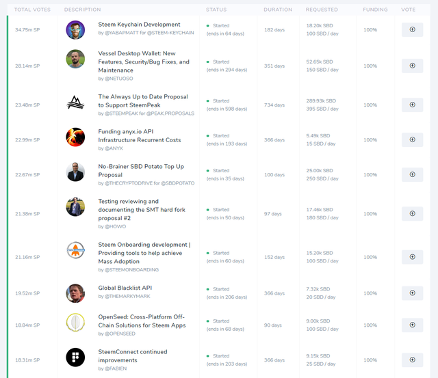438x378 pixels.
Task: Open the @STEEMPEAK for @PEAK.PROPOSALS author line
Action: pyautogui.click(x=146, y=113)
